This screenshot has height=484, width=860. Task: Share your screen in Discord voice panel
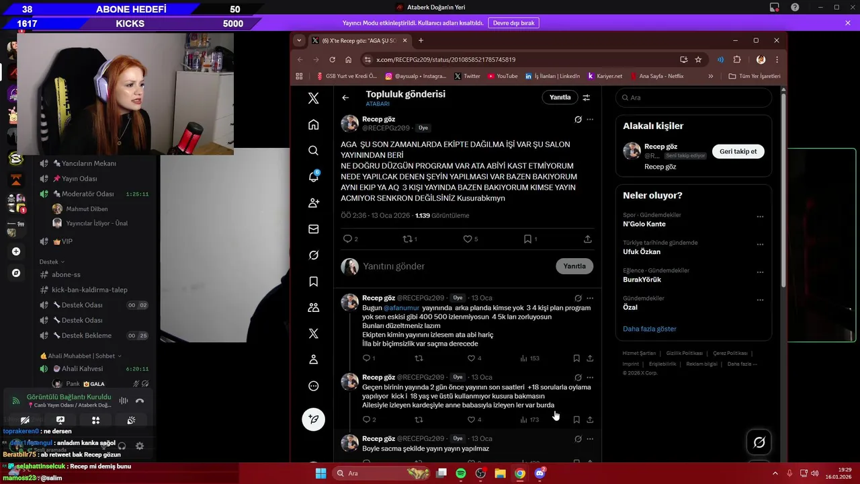click(60, 420)
